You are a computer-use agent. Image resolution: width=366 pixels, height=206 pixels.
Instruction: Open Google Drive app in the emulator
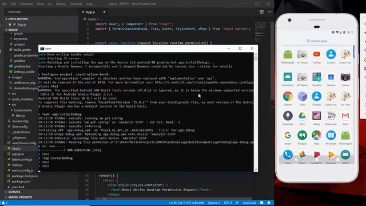coord(302,116)
